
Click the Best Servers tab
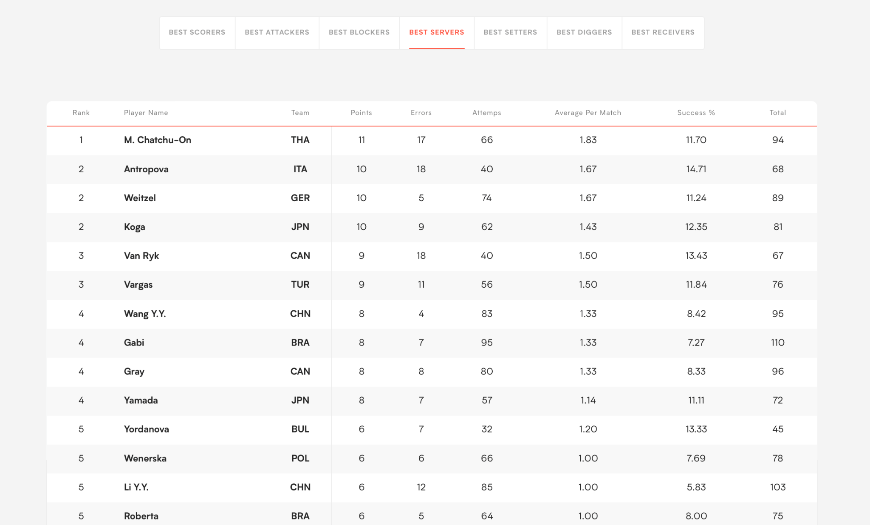(x=436, y=32)
